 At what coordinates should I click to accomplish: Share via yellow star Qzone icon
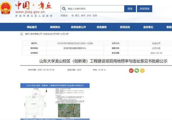coord(142,70)
